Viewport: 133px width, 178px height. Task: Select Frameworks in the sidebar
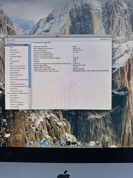[15, 98]
